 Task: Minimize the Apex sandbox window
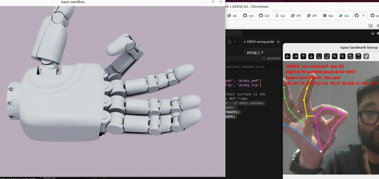pyautogui.click(x=205, y=2)
